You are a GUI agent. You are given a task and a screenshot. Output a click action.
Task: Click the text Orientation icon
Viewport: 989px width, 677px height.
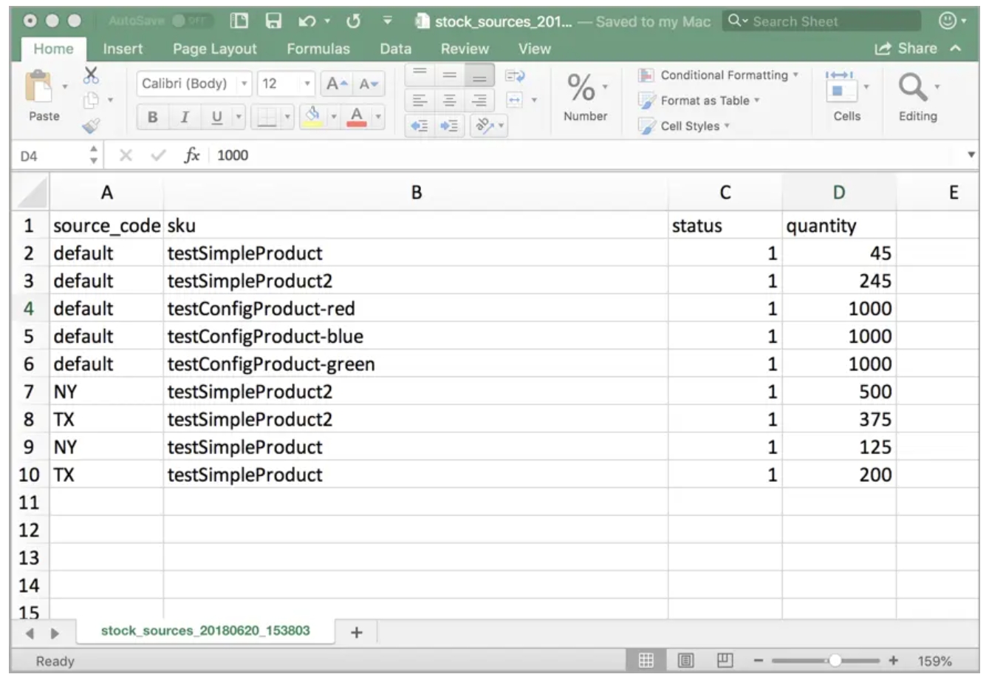(485, 126)
